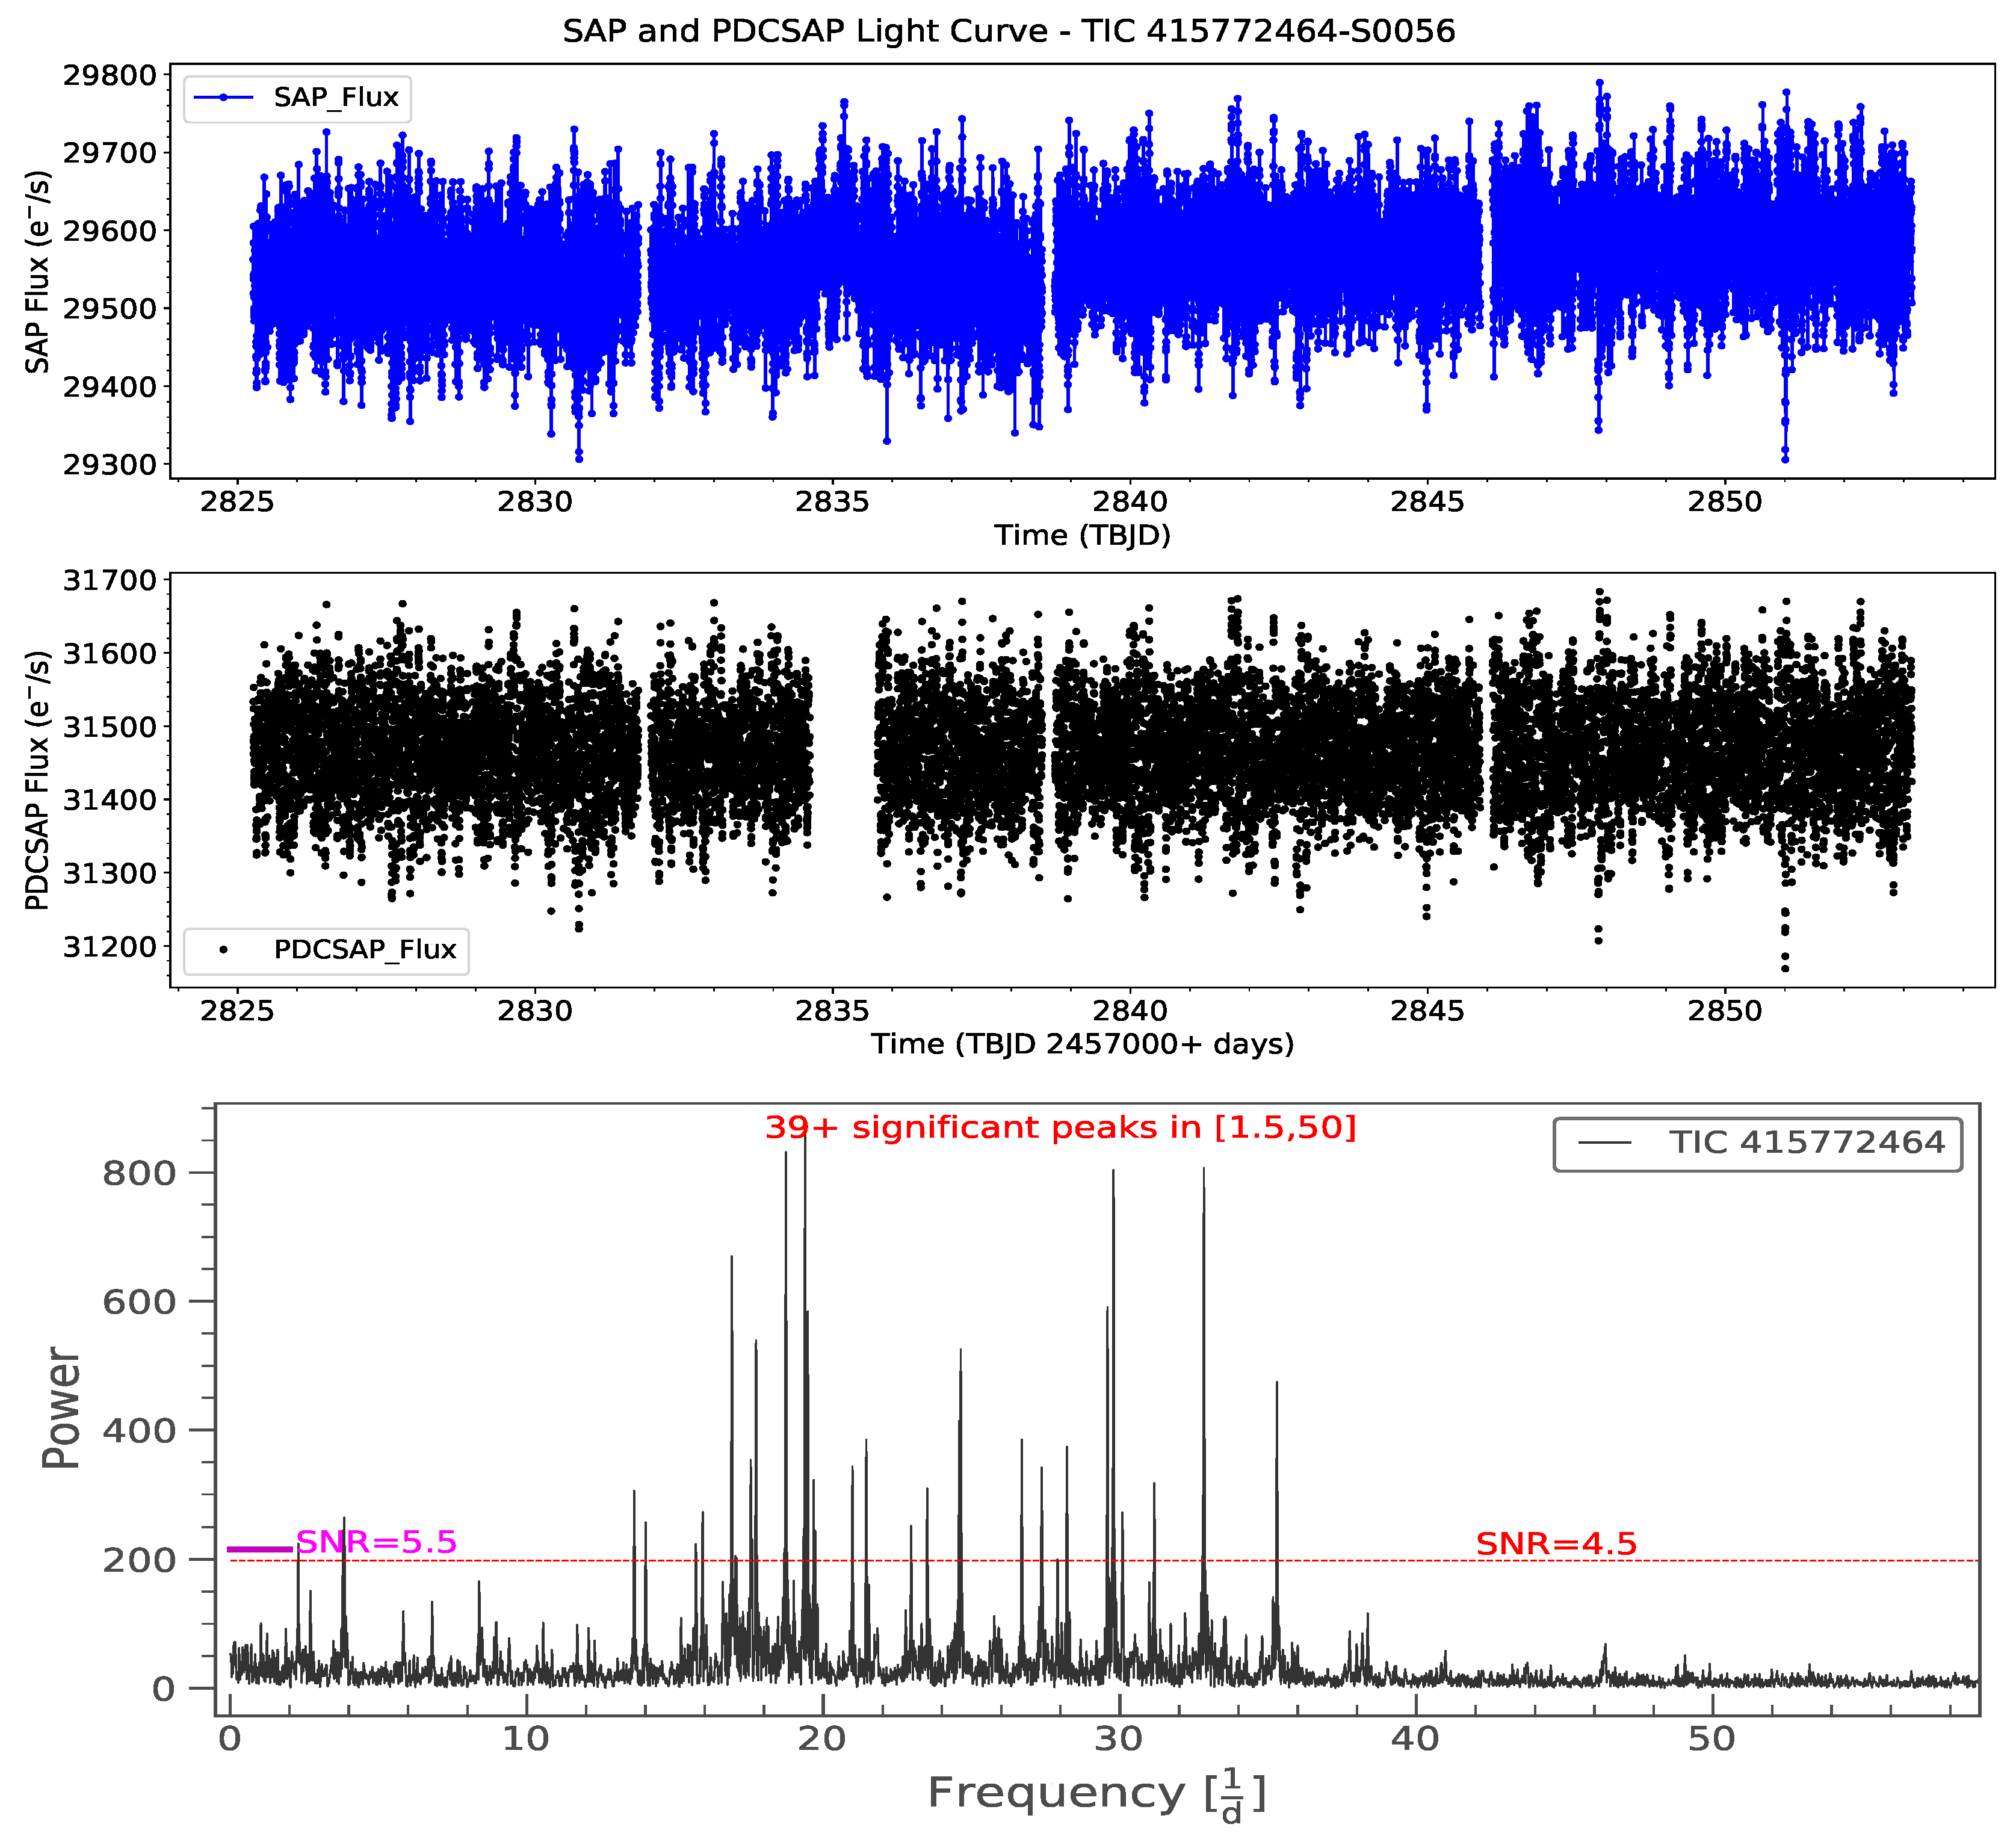The height and width of the screenshot is (1836, 2016).
Task: Click the 29800 tick label on SAP plot
Action: pos(110,75)
